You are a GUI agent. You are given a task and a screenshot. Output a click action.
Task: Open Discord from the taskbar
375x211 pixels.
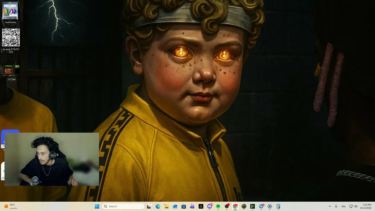tap(209, 206)
